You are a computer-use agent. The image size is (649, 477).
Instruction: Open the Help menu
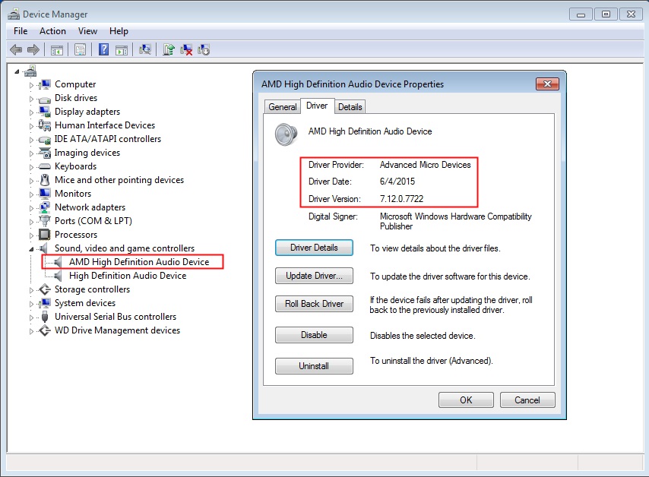[x=119, y=31]
